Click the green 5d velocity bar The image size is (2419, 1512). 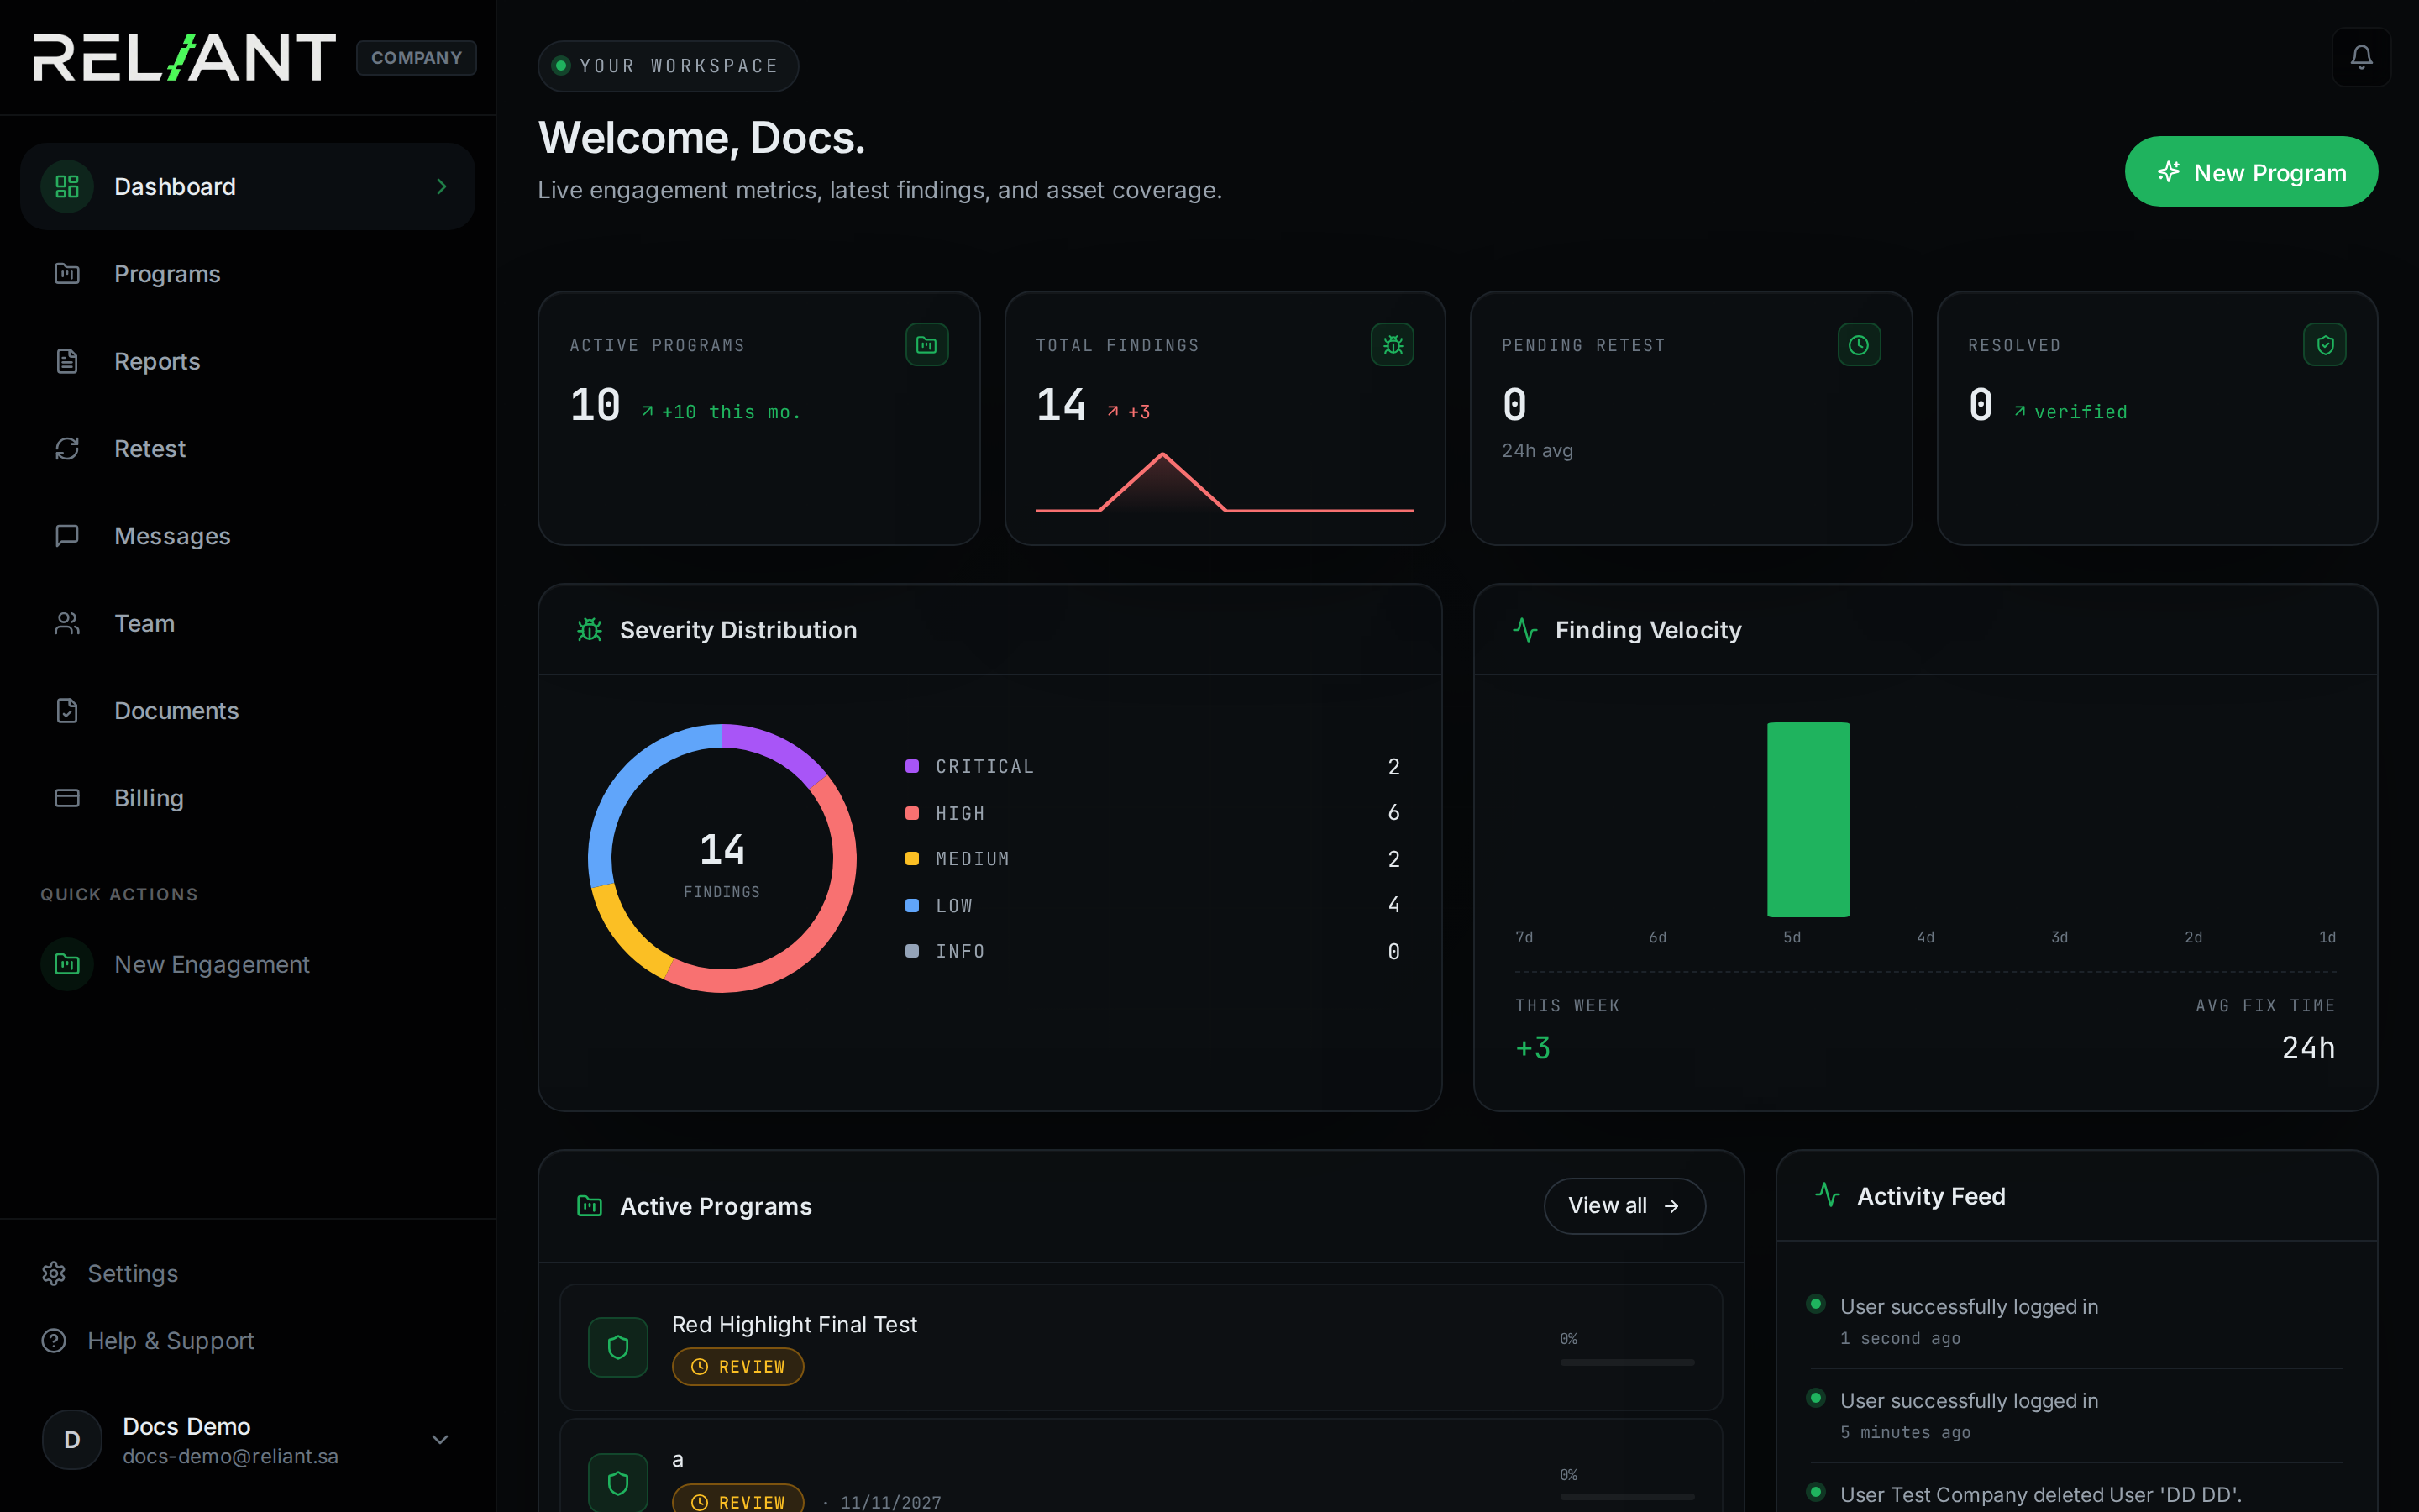click(1808, 819)
